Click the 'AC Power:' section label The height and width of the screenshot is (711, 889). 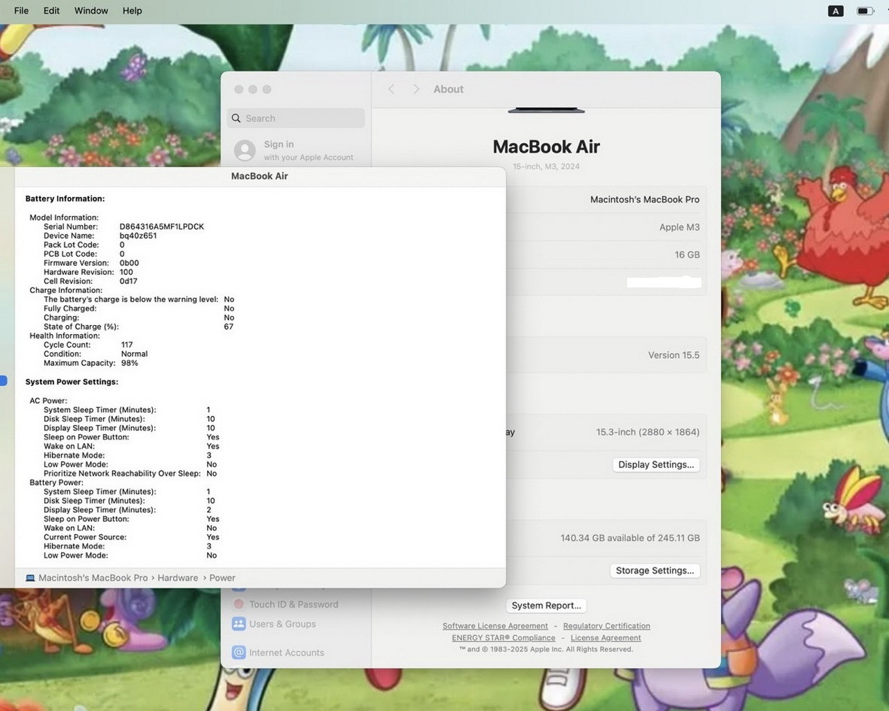(x=49, y=401)
